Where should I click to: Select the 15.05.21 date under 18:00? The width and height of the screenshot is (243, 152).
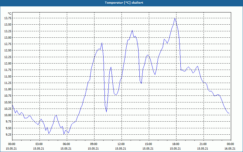coord(175,148)
